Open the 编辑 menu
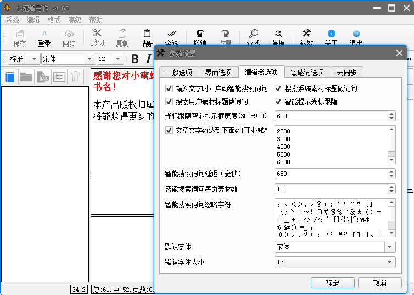Viewport: 414px width, 295px height. [33, 20]
